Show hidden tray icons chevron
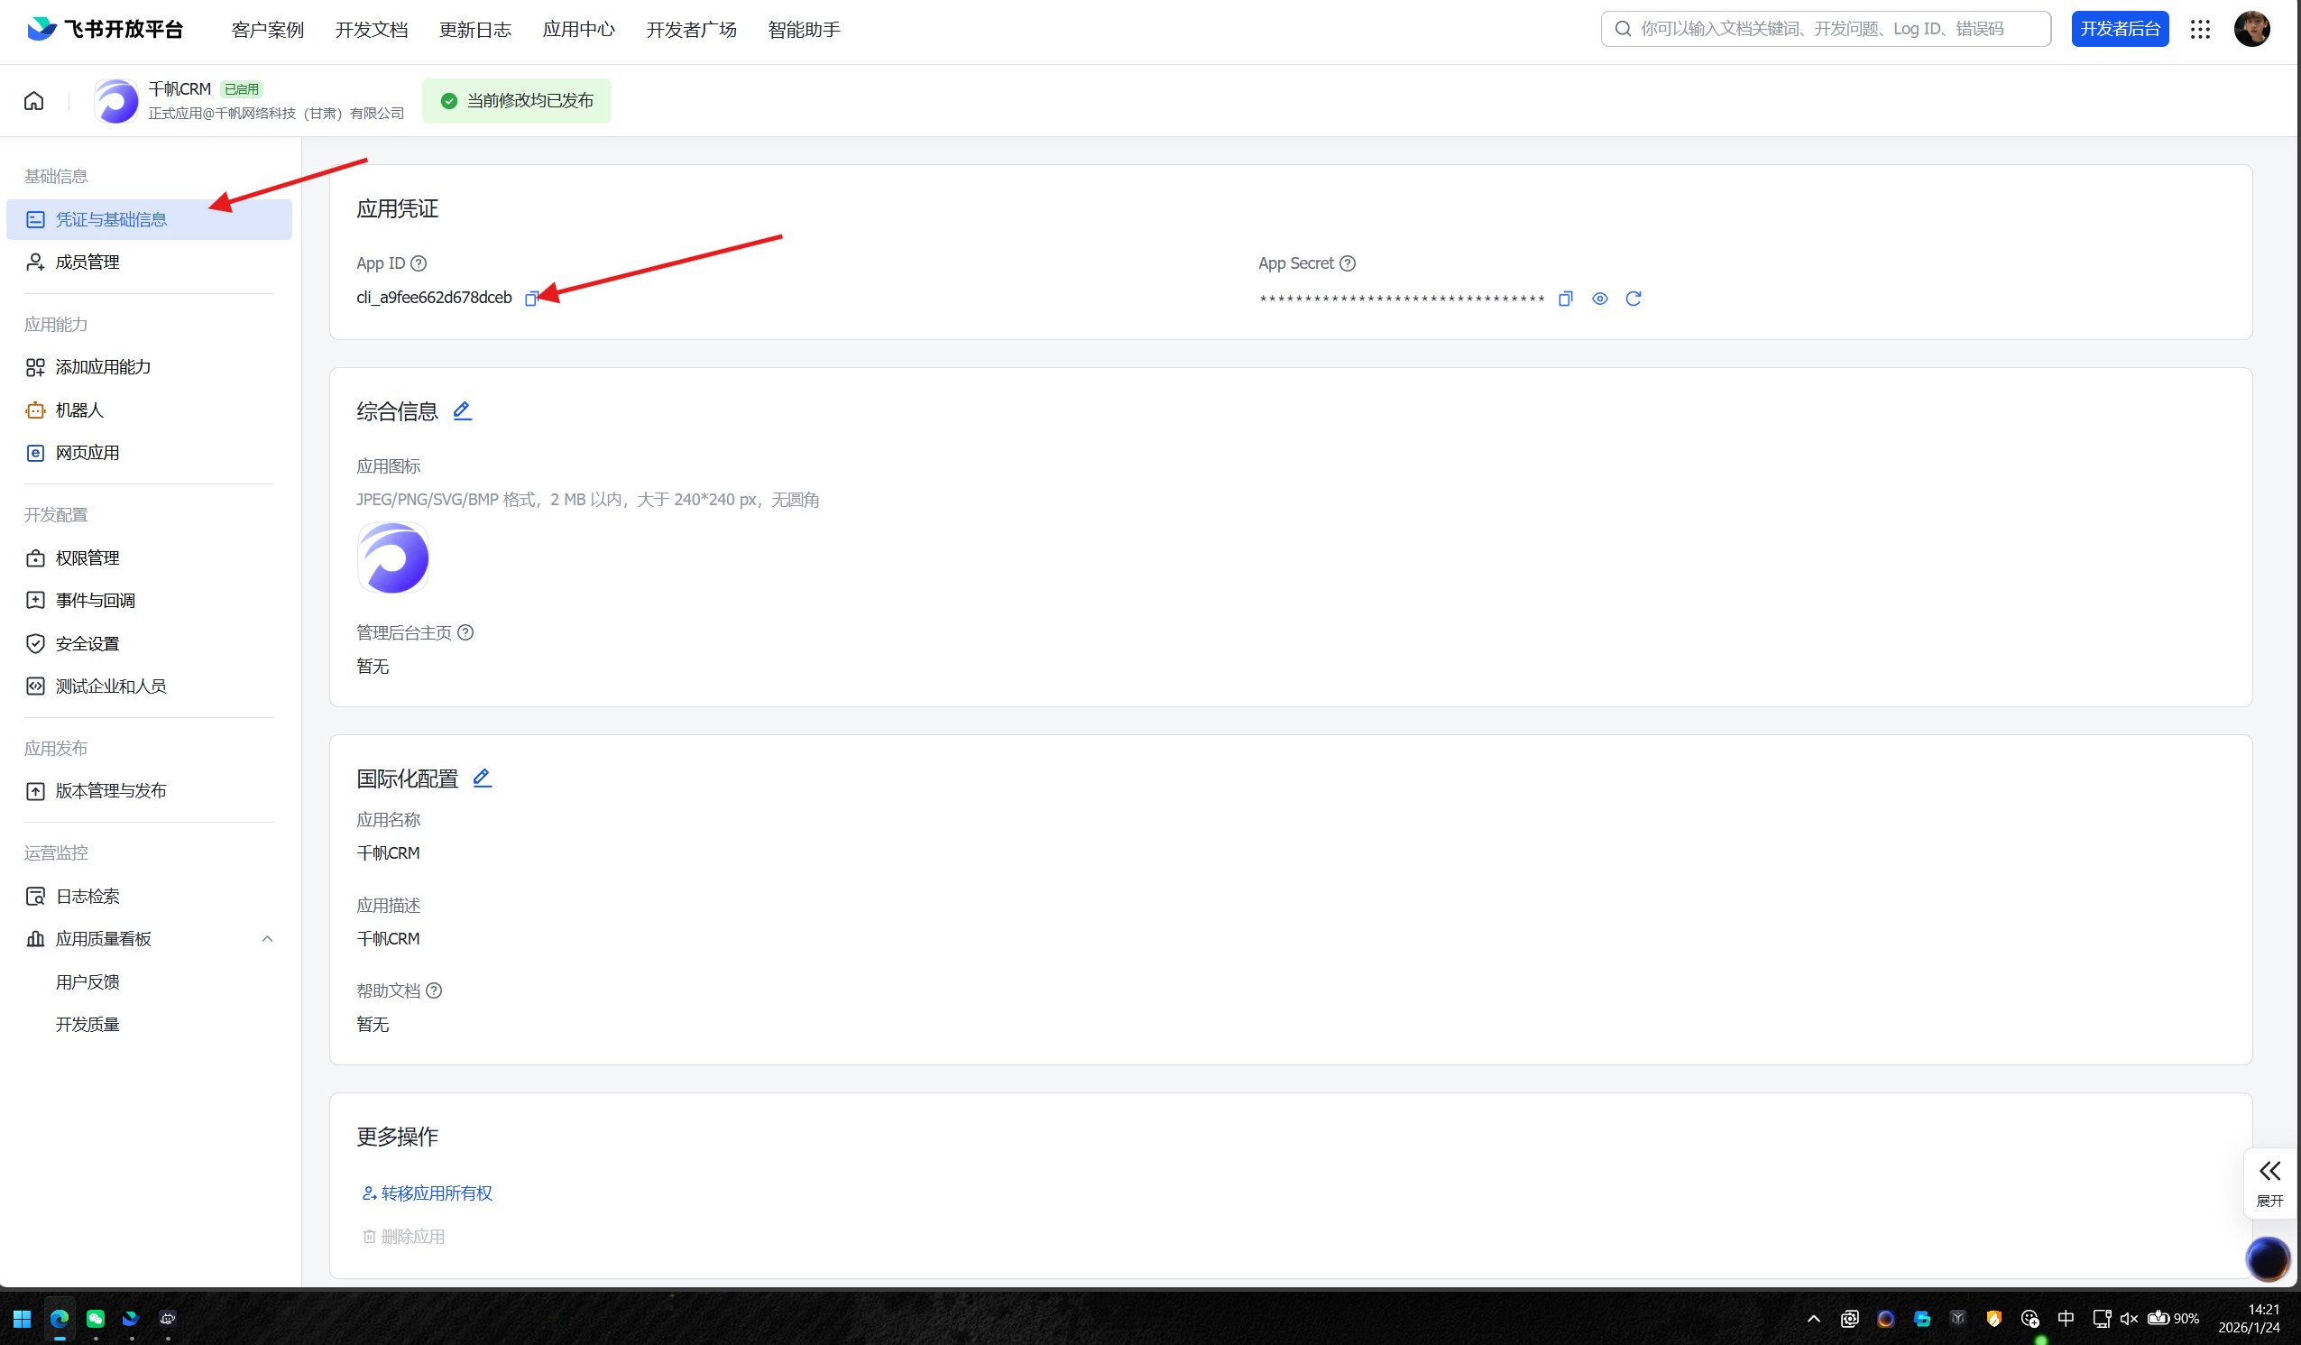2301x1345 pixels. (1813, 1318)
